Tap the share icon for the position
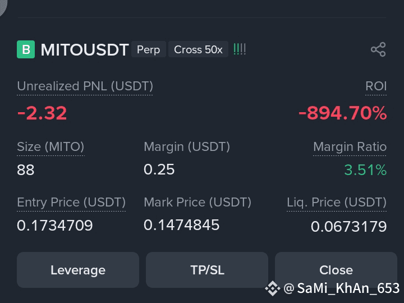The image size is (404, 303). click(x=378, y=49)
